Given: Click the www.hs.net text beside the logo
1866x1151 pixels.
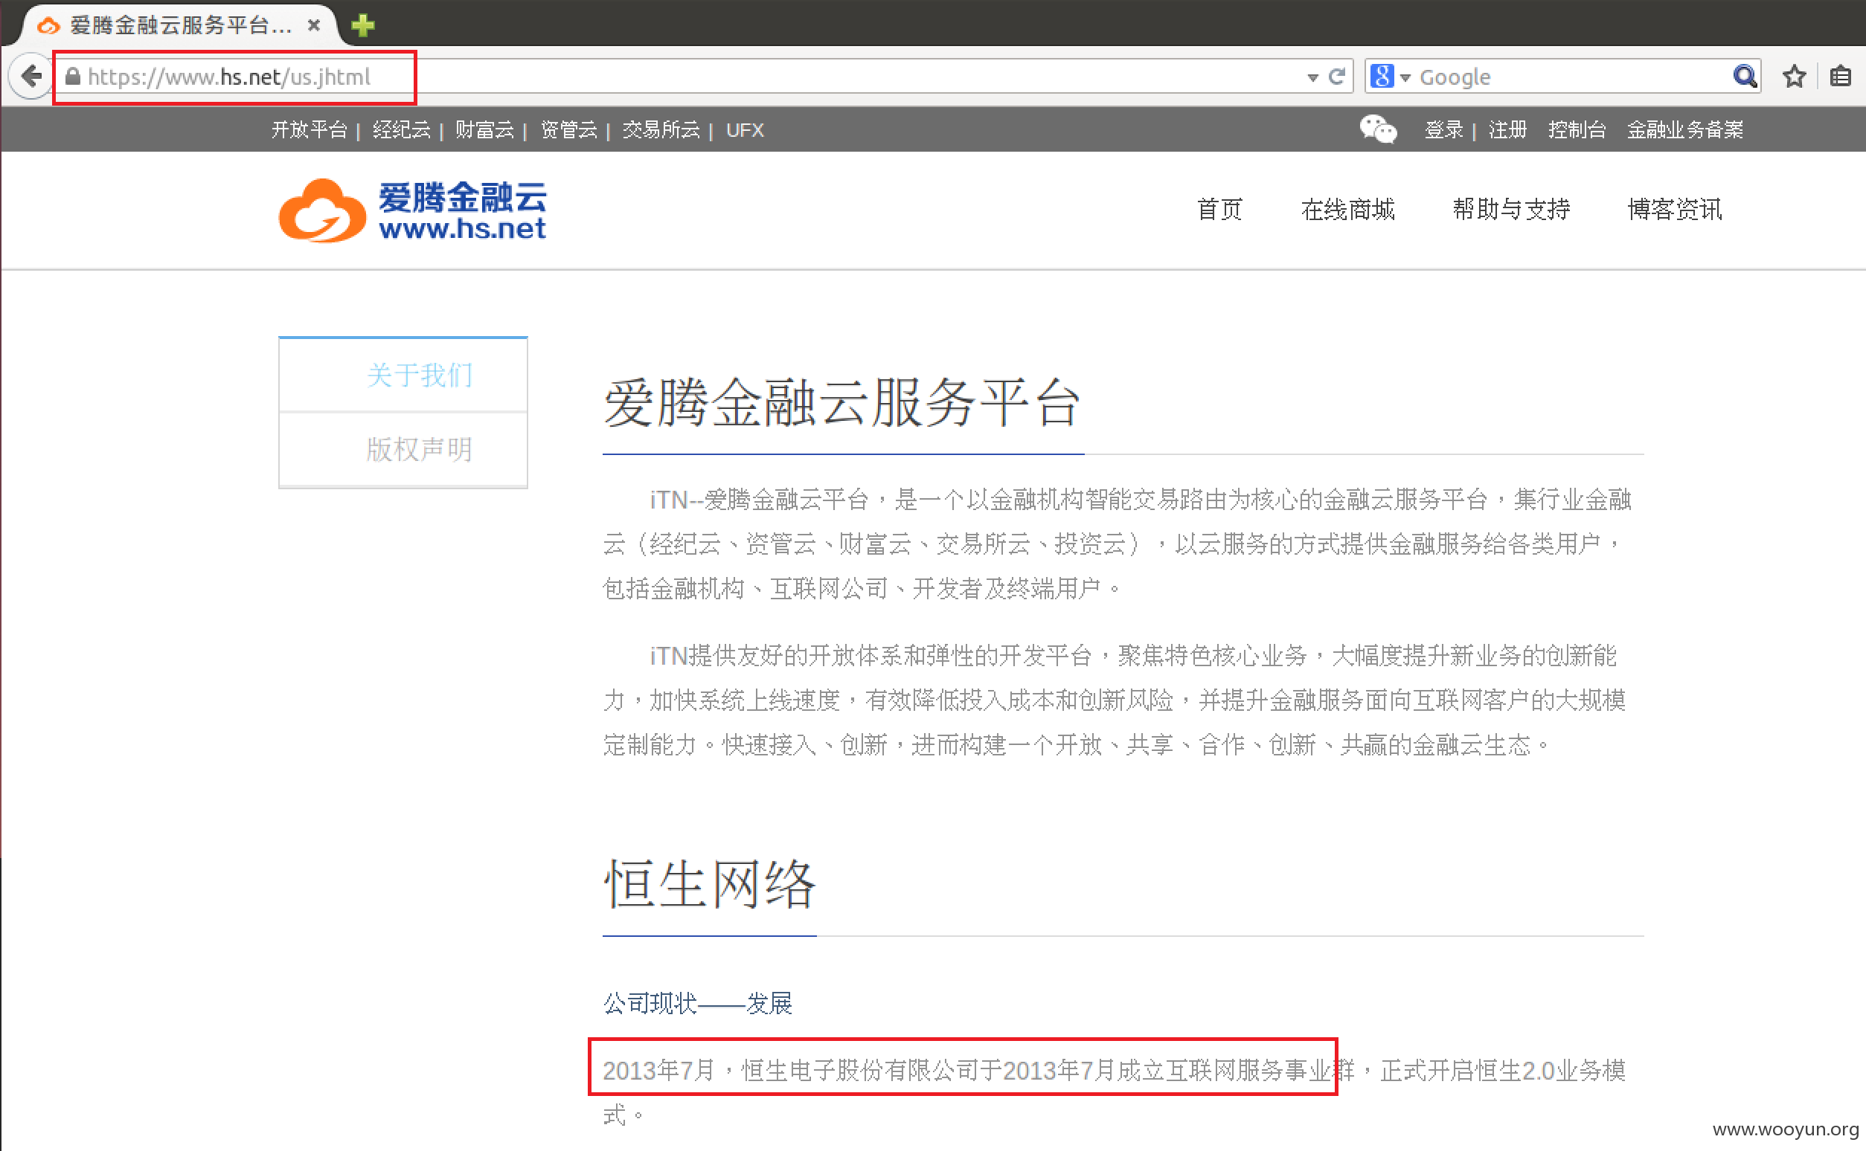Looking at the screenshot, I should pyautogui.click(x=462, y=229).
